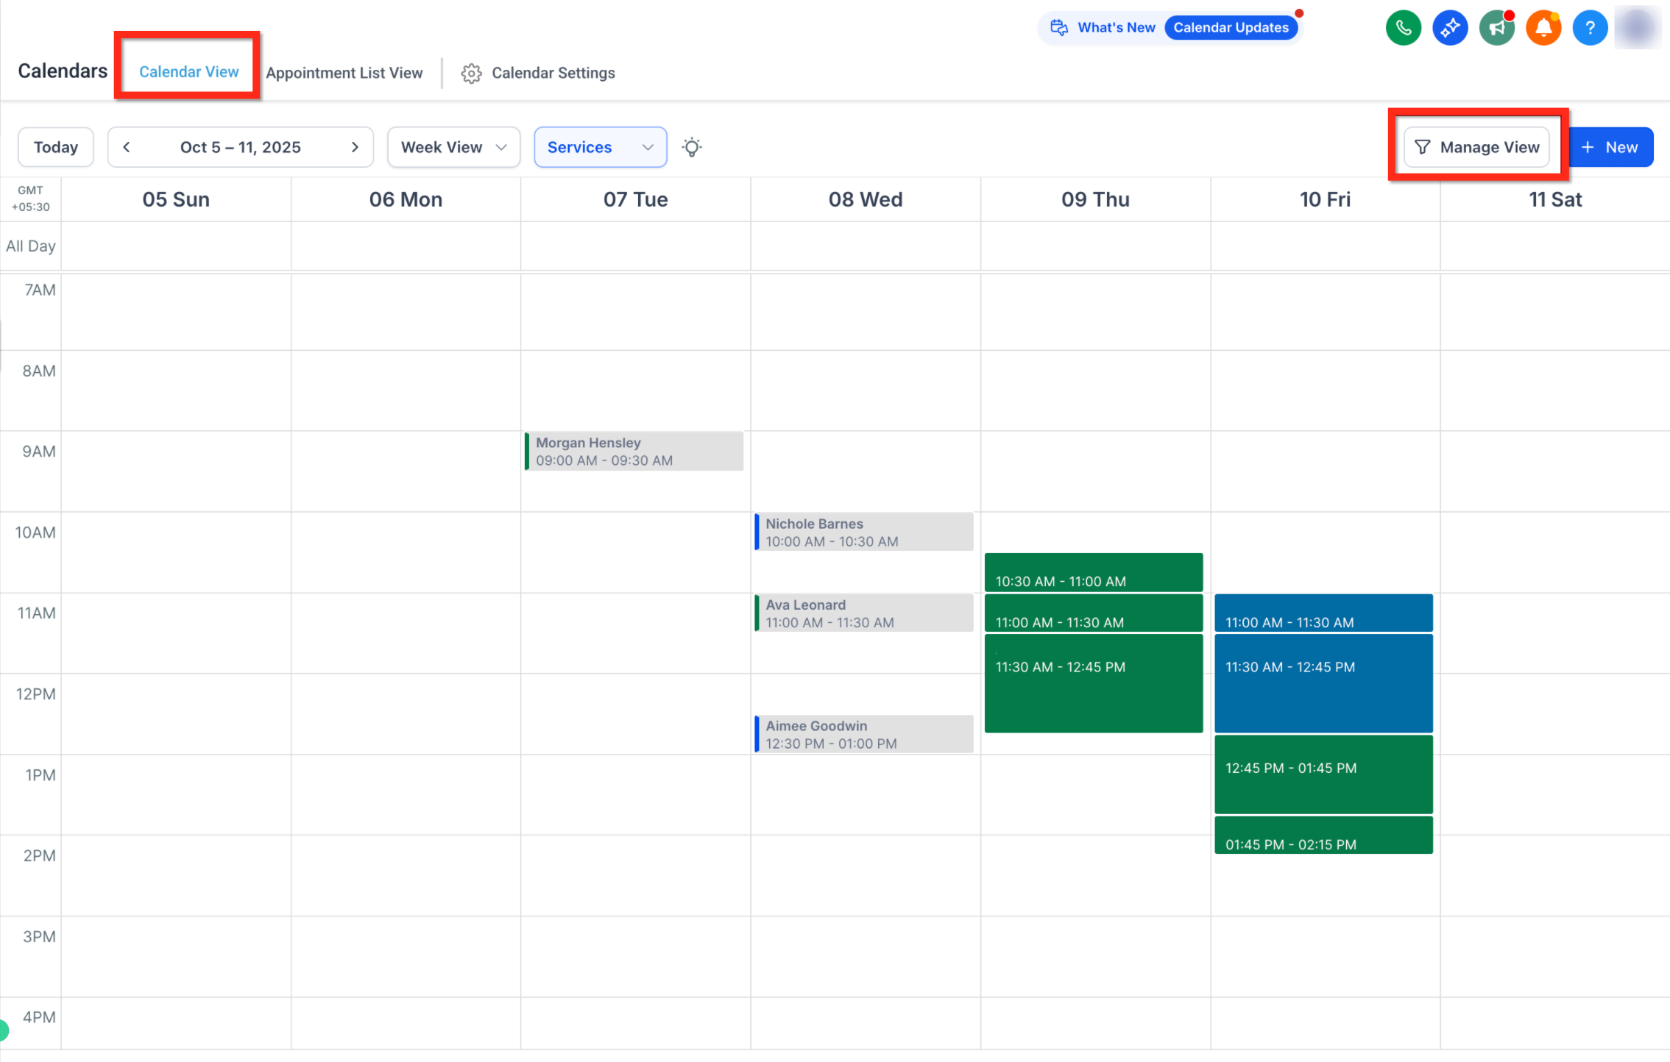Switch to Appointment List View tab
1670x1062 pixels.
344,73
